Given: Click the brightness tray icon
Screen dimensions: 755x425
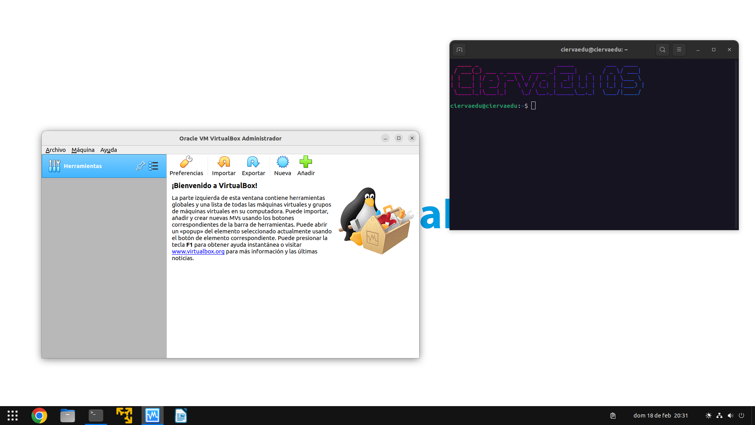Looking at the screenshot, I should (709, 416).
